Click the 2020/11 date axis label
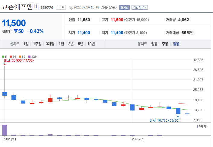The height and width of the screenshot is (147, 213). click(10, 139)
